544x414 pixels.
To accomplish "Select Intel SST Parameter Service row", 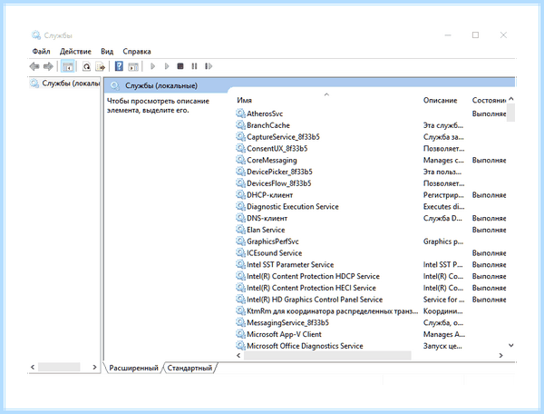I will pyautogui.click(x=371, y=264).
